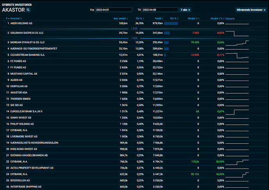Select investor SIX SIS AG
The image size is (269, 190).
click(x=16, y=105)
